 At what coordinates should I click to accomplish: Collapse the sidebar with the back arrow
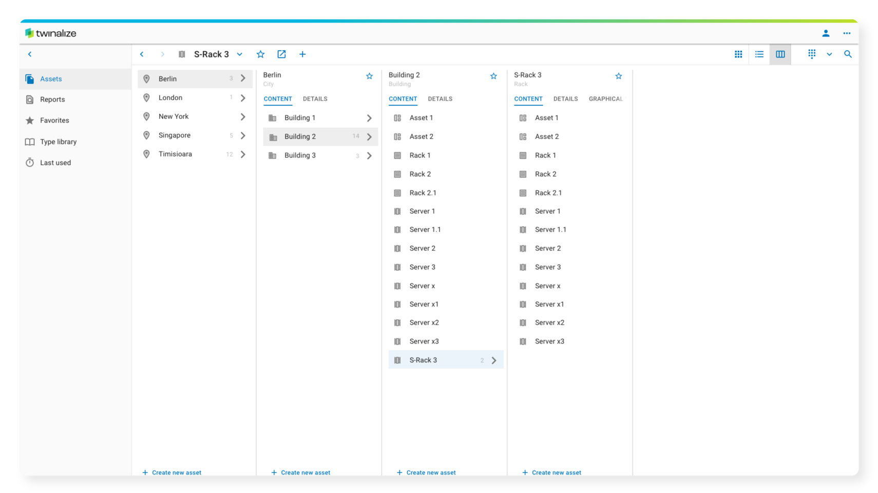30,54
